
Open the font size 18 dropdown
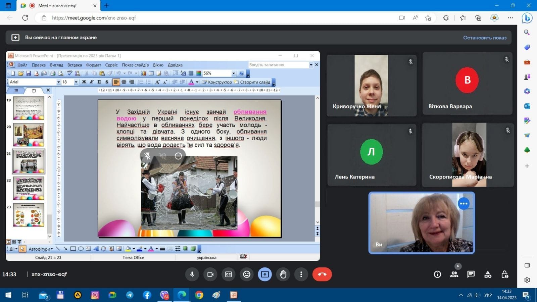click(x=76, y=82)
